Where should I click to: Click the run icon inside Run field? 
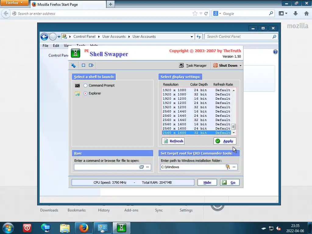[141, 167]
